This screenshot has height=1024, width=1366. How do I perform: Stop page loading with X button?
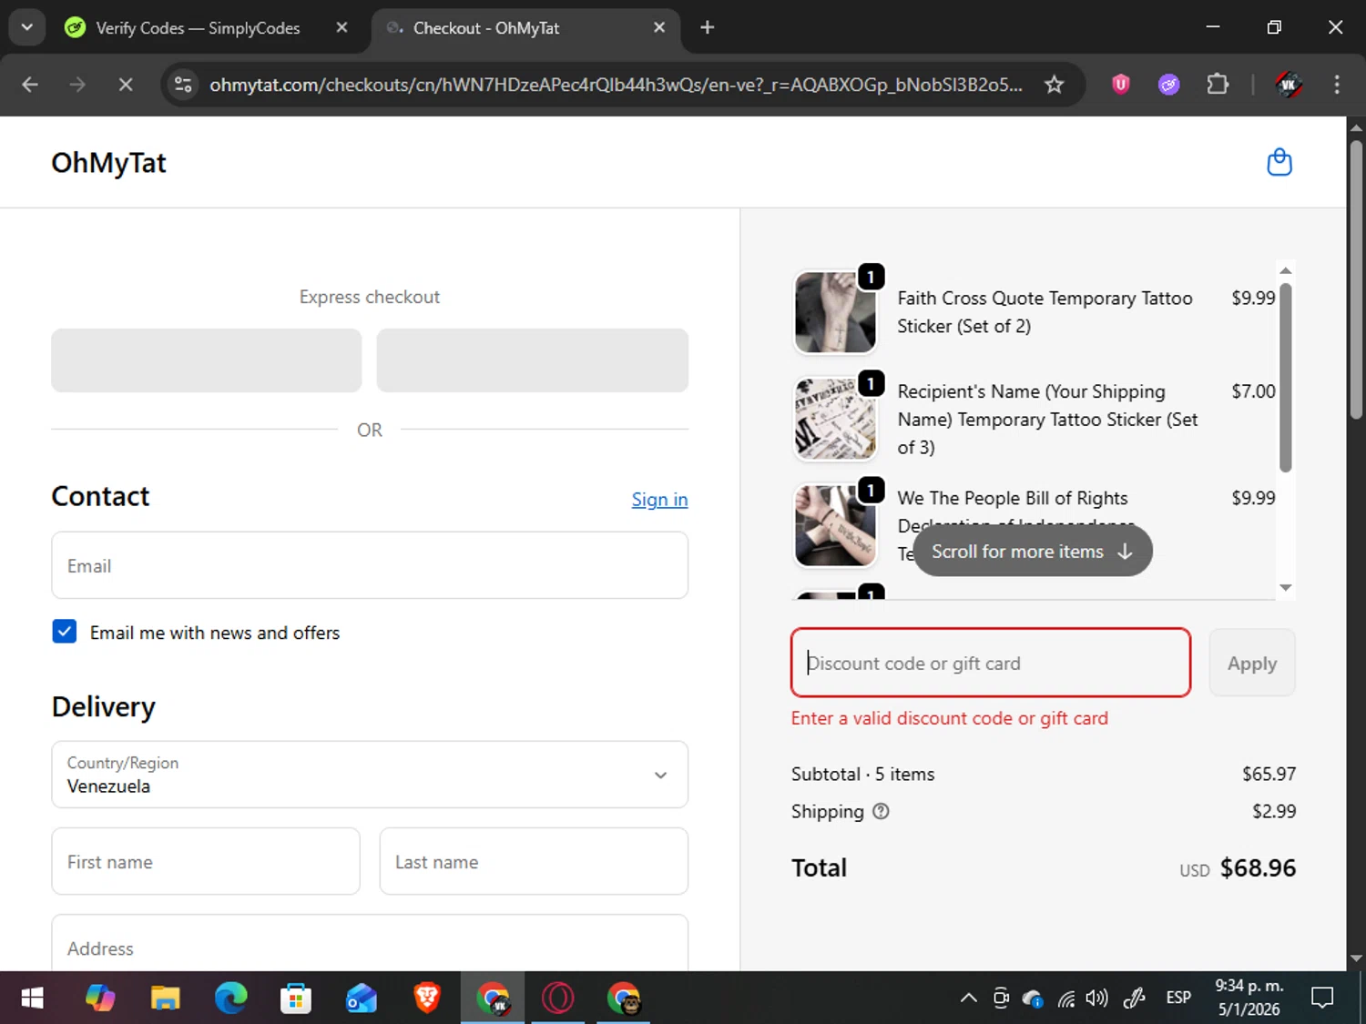(126, 85)
